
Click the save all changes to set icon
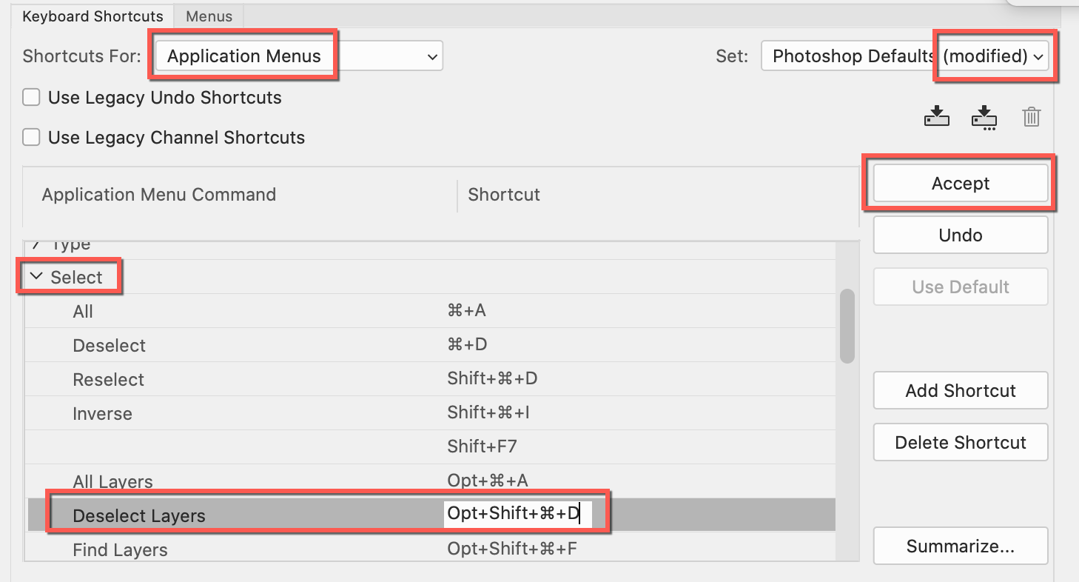coord(936,116)
